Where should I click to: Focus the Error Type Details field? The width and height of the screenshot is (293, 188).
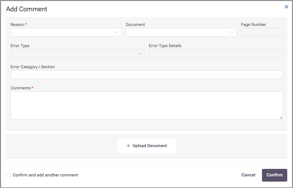point(216,54)
